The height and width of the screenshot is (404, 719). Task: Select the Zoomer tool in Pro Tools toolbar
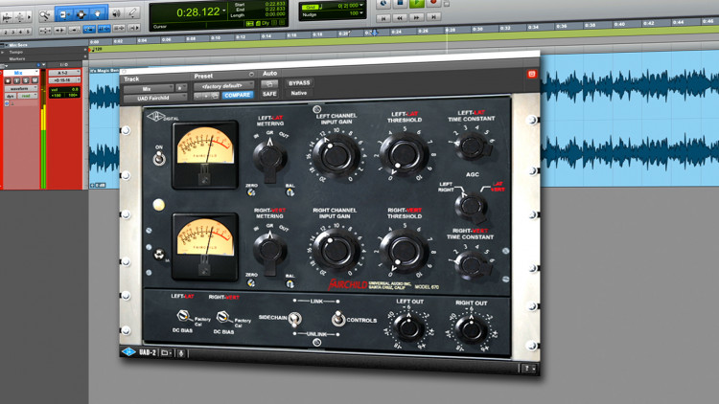coord(44,15)
